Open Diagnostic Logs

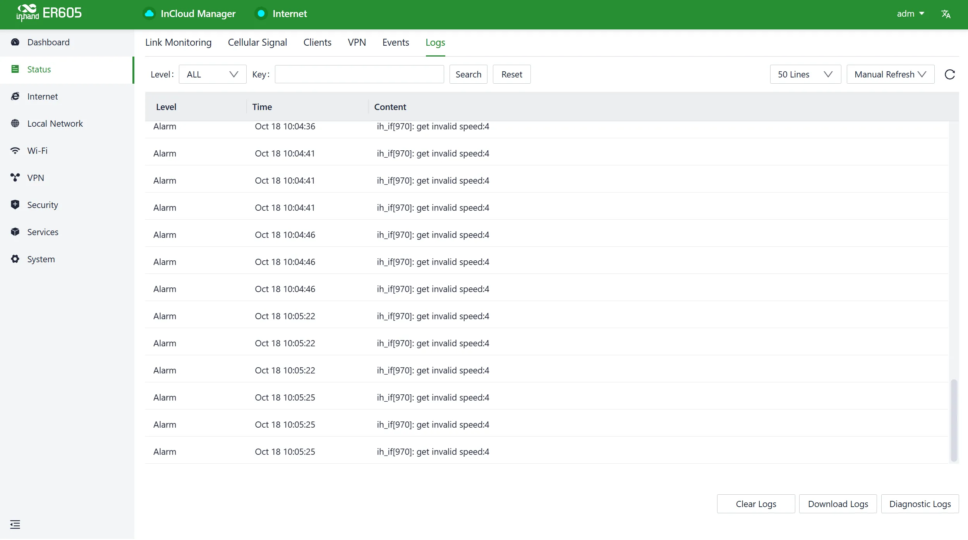coord(920,505)
